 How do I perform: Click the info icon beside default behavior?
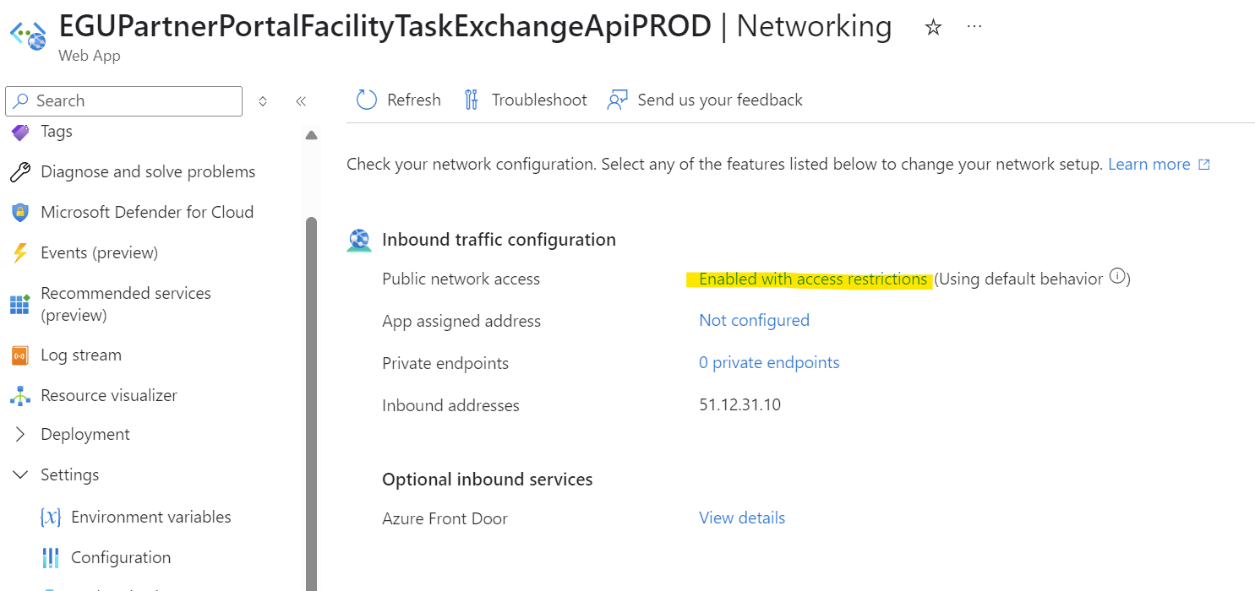click(x=1118, y=276)
